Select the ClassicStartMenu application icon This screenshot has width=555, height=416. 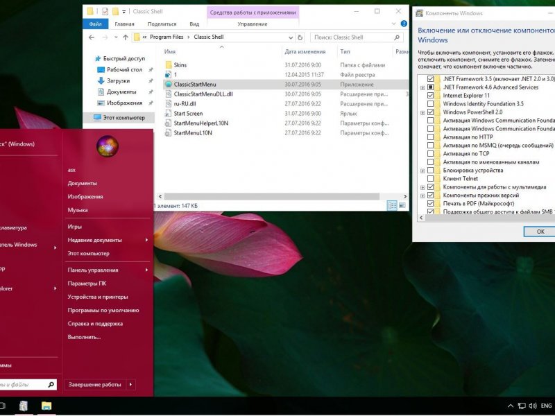tap(169, 84)
